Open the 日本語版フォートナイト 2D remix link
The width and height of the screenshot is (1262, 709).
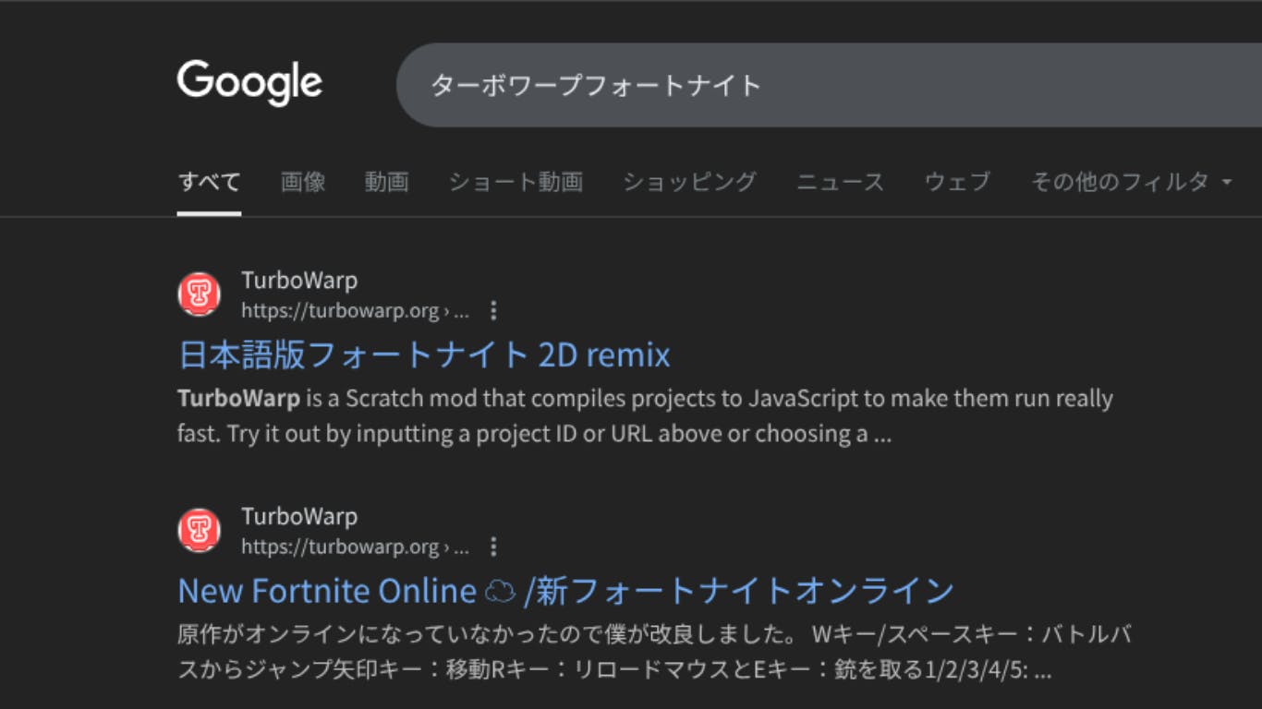pos(424,355)
